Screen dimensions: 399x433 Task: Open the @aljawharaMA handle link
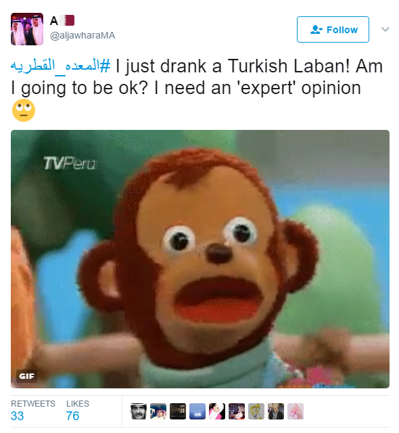coord(83,35)
